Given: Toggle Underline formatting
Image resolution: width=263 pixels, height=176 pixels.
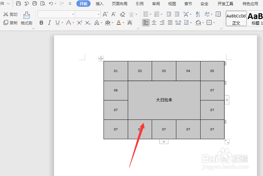Looking at the screenshot, I should 58,23.
